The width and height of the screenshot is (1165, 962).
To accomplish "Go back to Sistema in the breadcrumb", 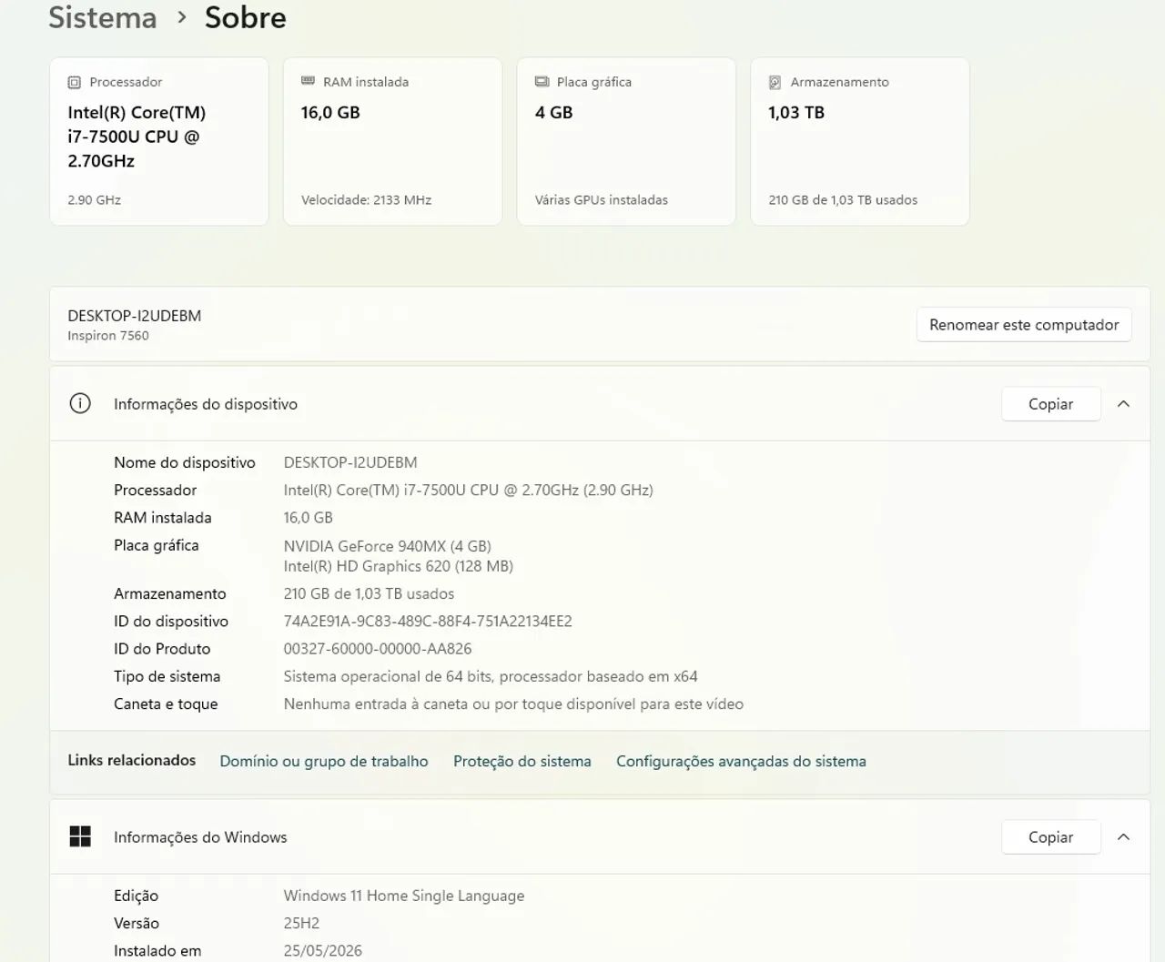I will pyautogui.click(x=103, y=17).
